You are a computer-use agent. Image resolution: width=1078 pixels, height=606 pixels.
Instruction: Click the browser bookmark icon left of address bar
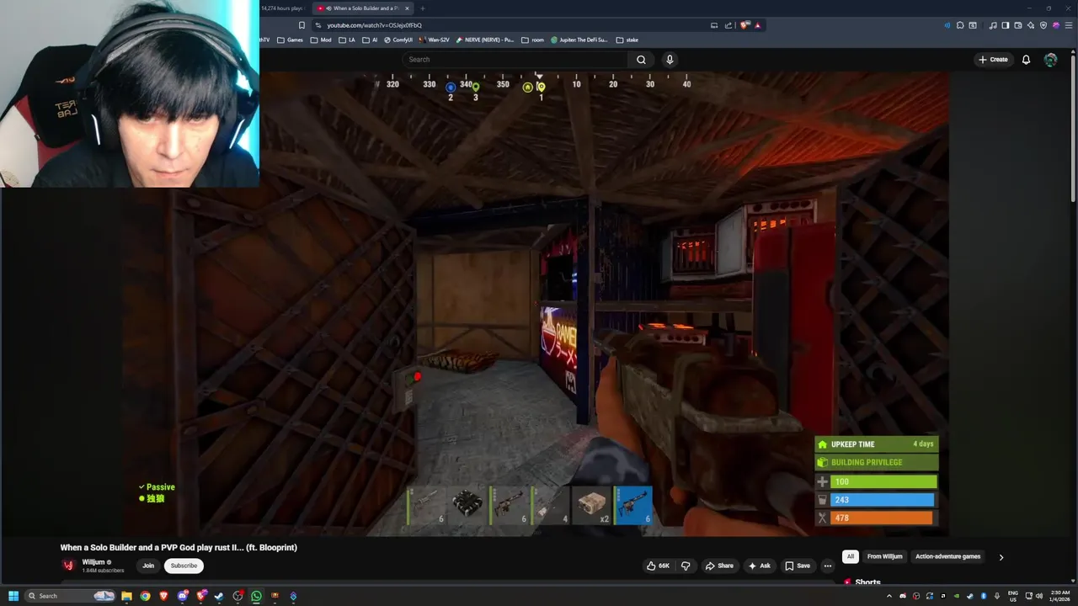click(x=302, y=25)
